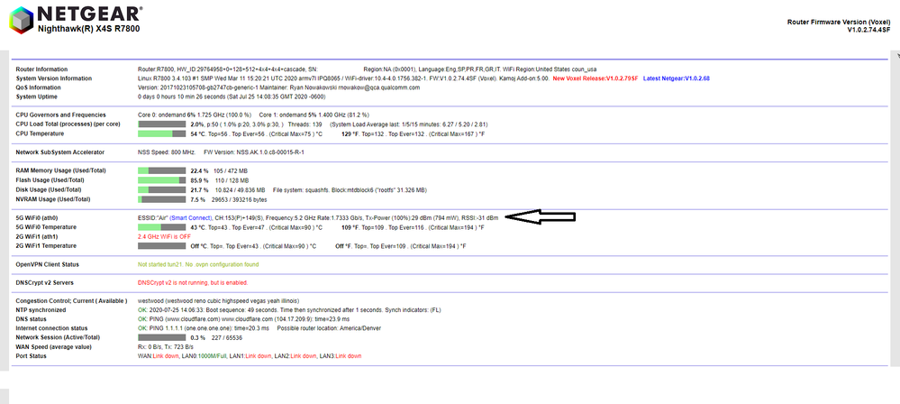Click the System Load Average 6.27 / 5.20 / 2.81 text
The width and height of the screenshot is (900, 404).
click(409, 124)
